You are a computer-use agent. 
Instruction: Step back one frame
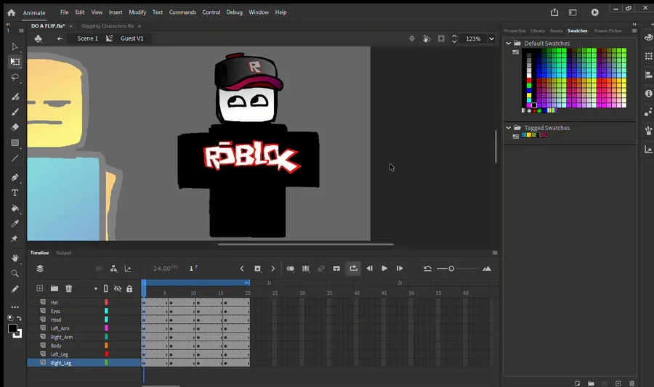coord(369,269)
